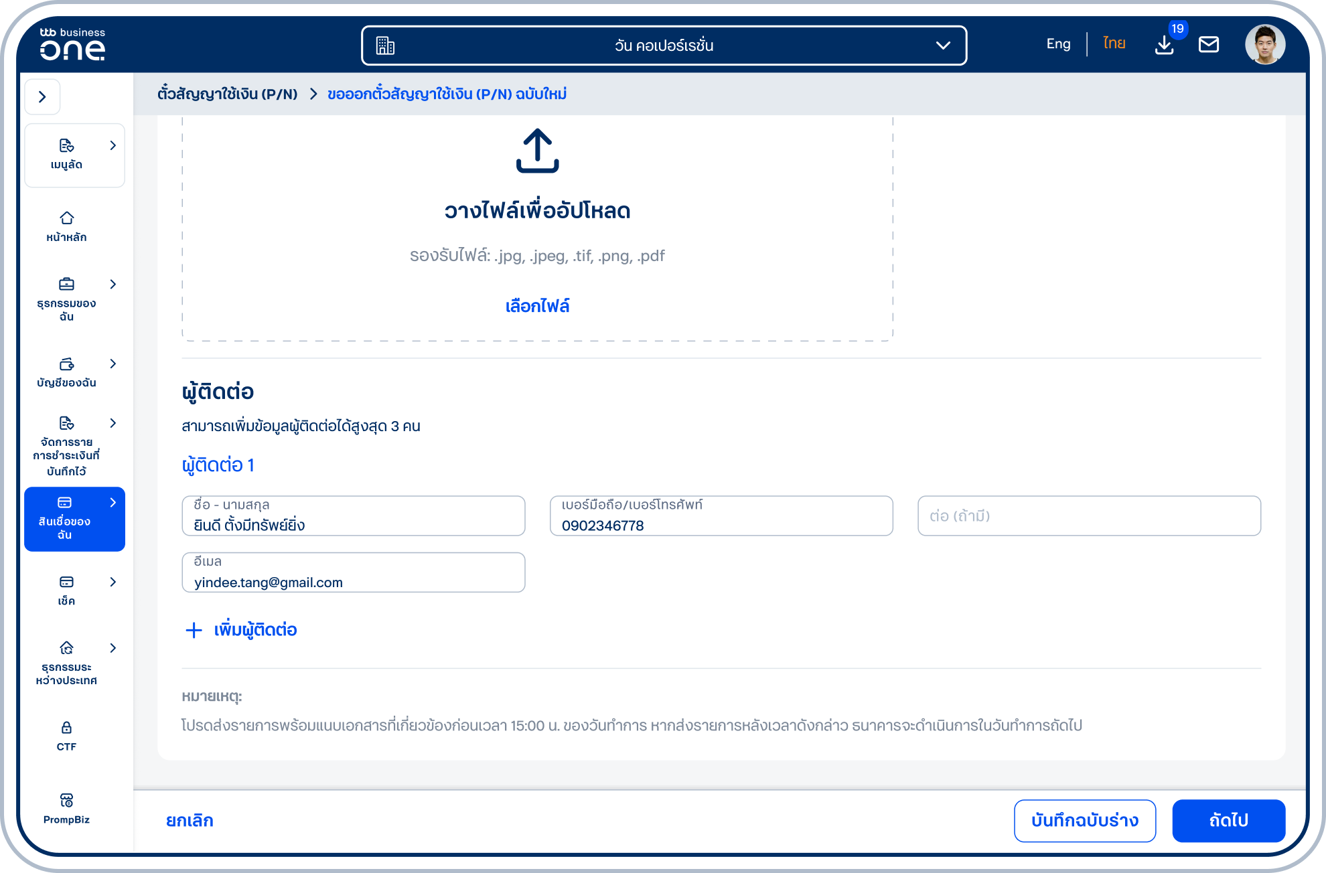Expand the บัญชีของฉัน submenu
The image size is (1326, 873).
[x=113, y=364]
